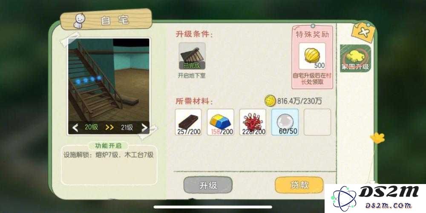Go to previous level with left arrow
This screenshot has width=426, height=213.
tap(75, 127)
